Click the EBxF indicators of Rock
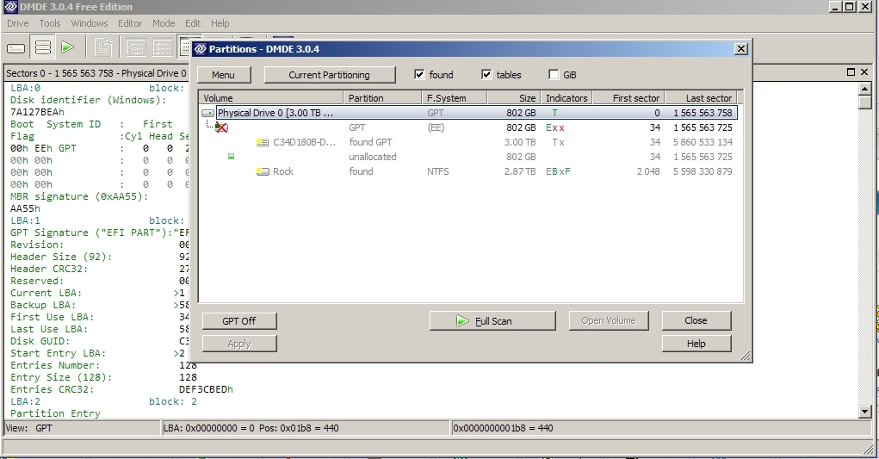The width and height of the screenshot is (879, 459). tap(558, 171)
